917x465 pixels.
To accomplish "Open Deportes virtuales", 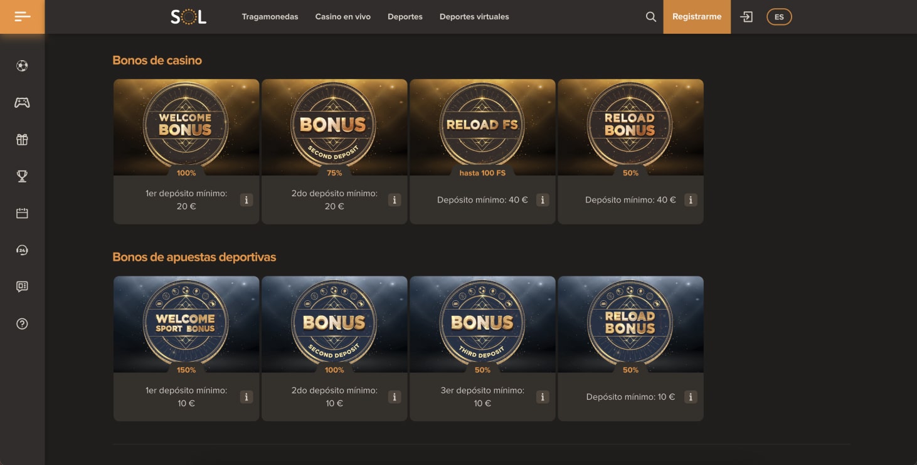I will [x=474, y=17].
